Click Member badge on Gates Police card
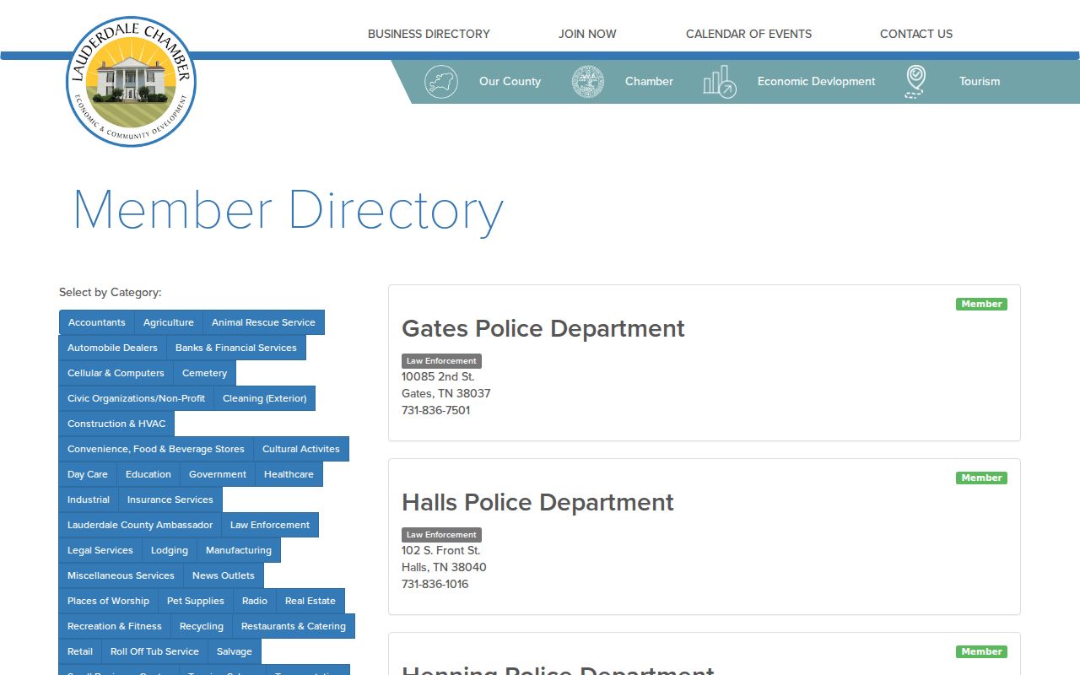The height and width of the screenshot is (675, 1080). click(981, 304)
